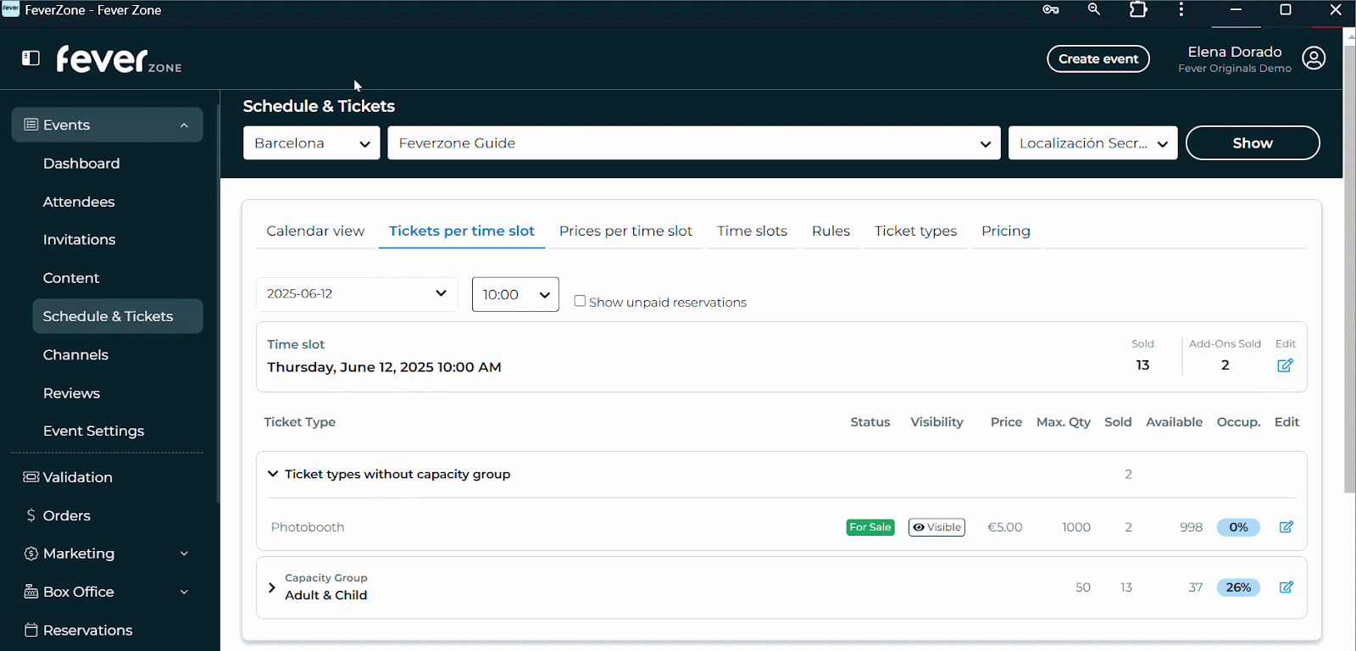This screenshot has height=651, width=1356.
Task: Click the Orders dollar icon in sidebar
Action: pyautogui.click(x=31, y=515)
